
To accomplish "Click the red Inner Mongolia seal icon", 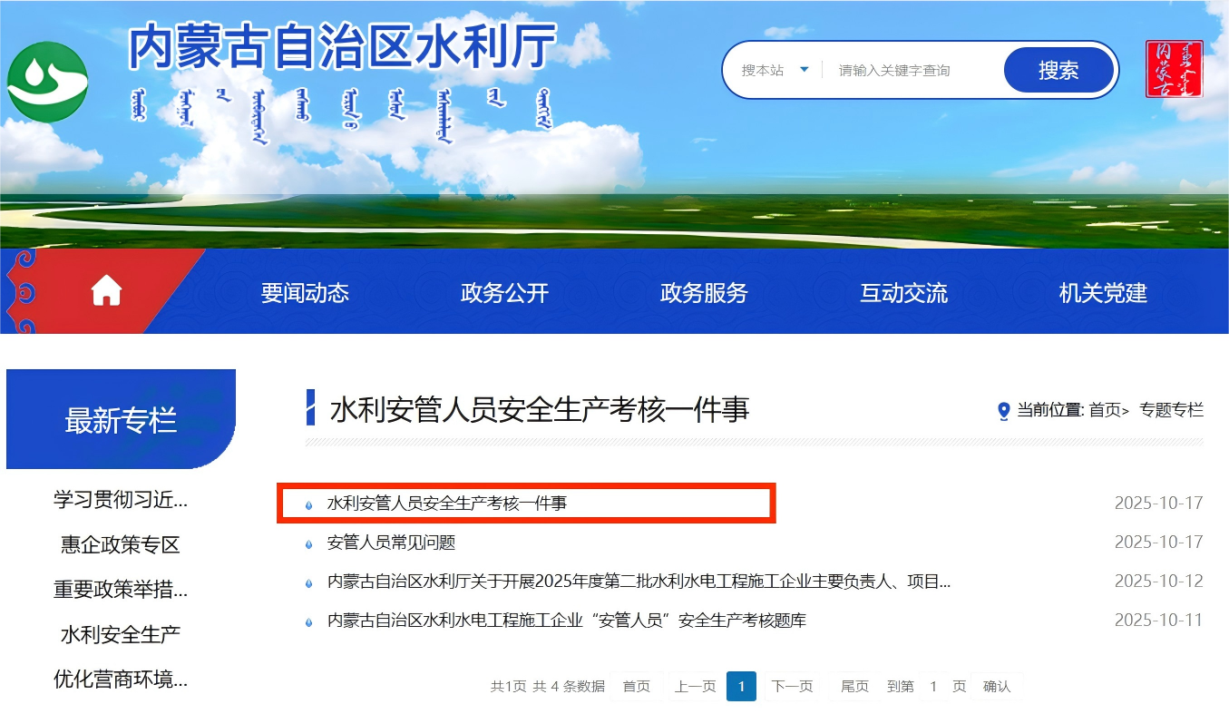I will pyautogui.click(x=1174, y=69).
